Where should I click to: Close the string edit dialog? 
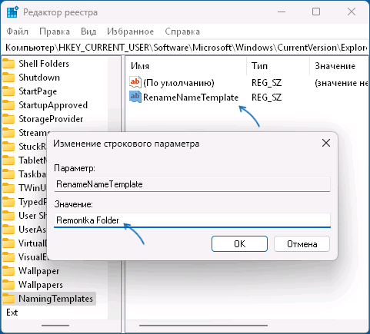point(326,143)
